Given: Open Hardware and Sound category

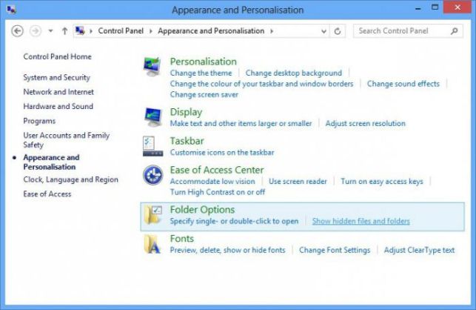Looking at the screenshot, I should coord(58,107).
